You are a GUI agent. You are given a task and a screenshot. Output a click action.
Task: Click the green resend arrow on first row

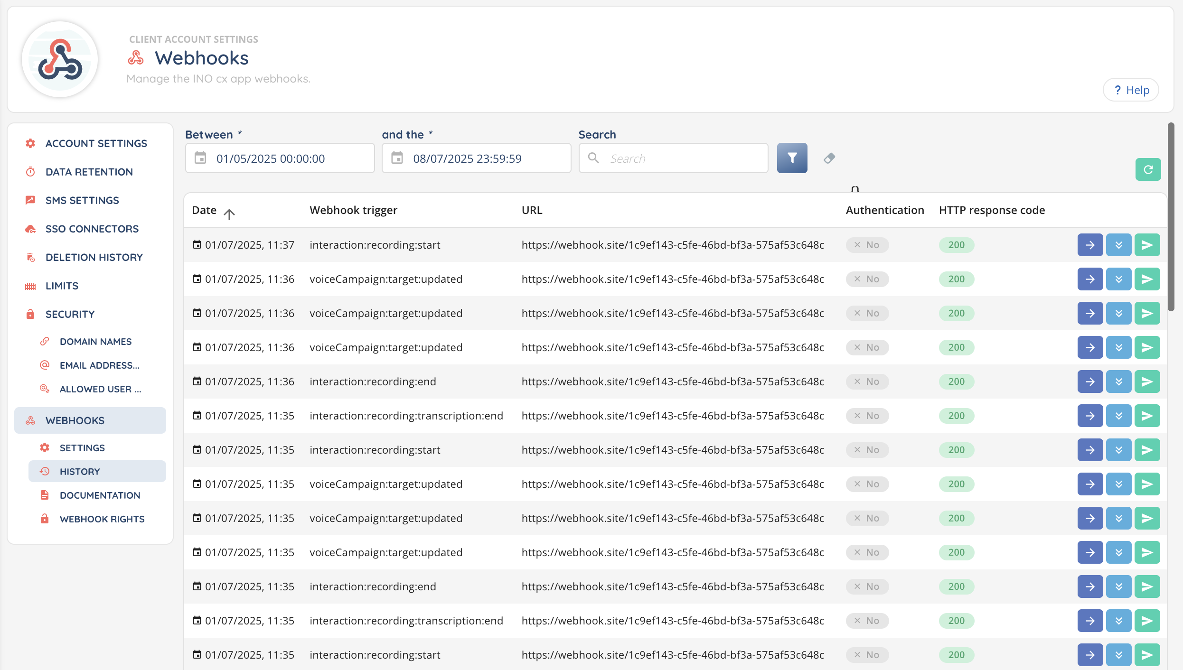(x=1147, y=245)
